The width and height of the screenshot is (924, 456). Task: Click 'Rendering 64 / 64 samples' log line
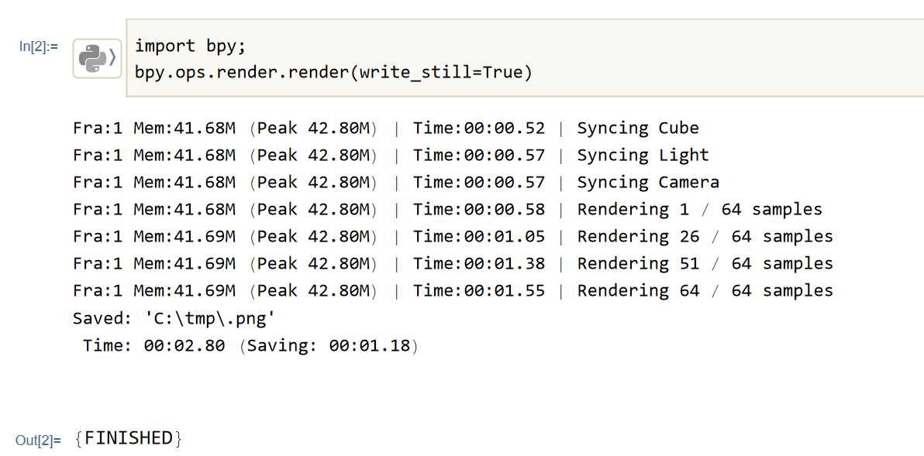tap(705, 291)
